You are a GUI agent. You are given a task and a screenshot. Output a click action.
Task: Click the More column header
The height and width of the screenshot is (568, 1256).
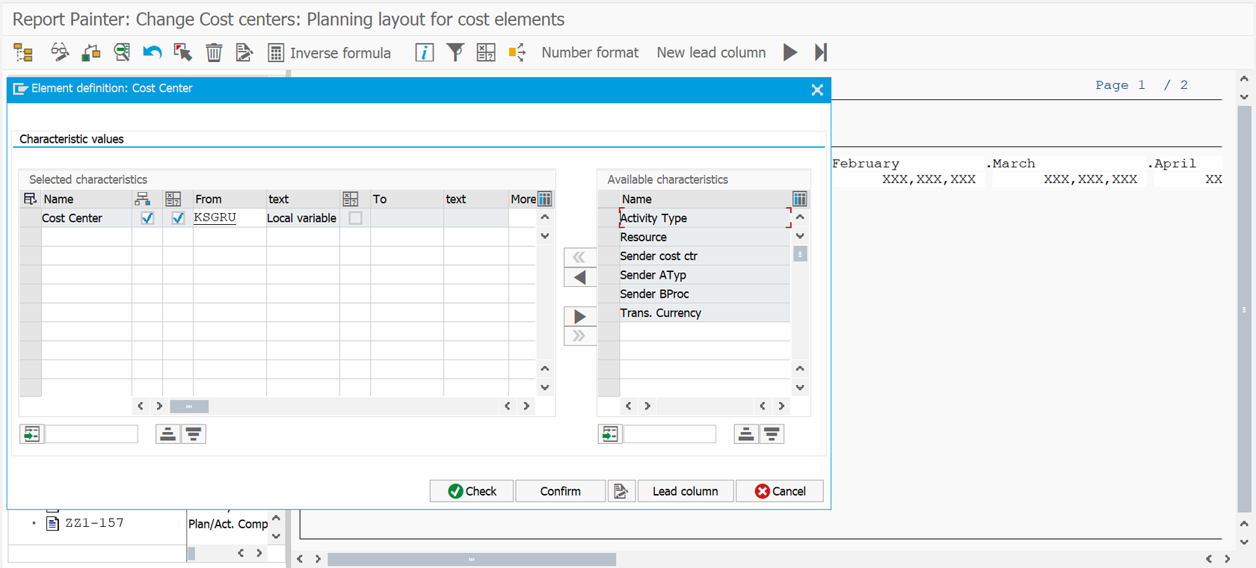coord(523,199)
